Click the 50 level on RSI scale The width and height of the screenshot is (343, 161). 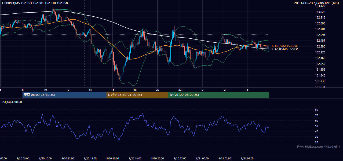coord(316,126)
